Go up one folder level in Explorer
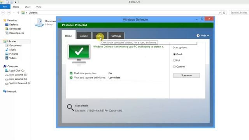The image size is (249, 140). click(x=18, y=13)
